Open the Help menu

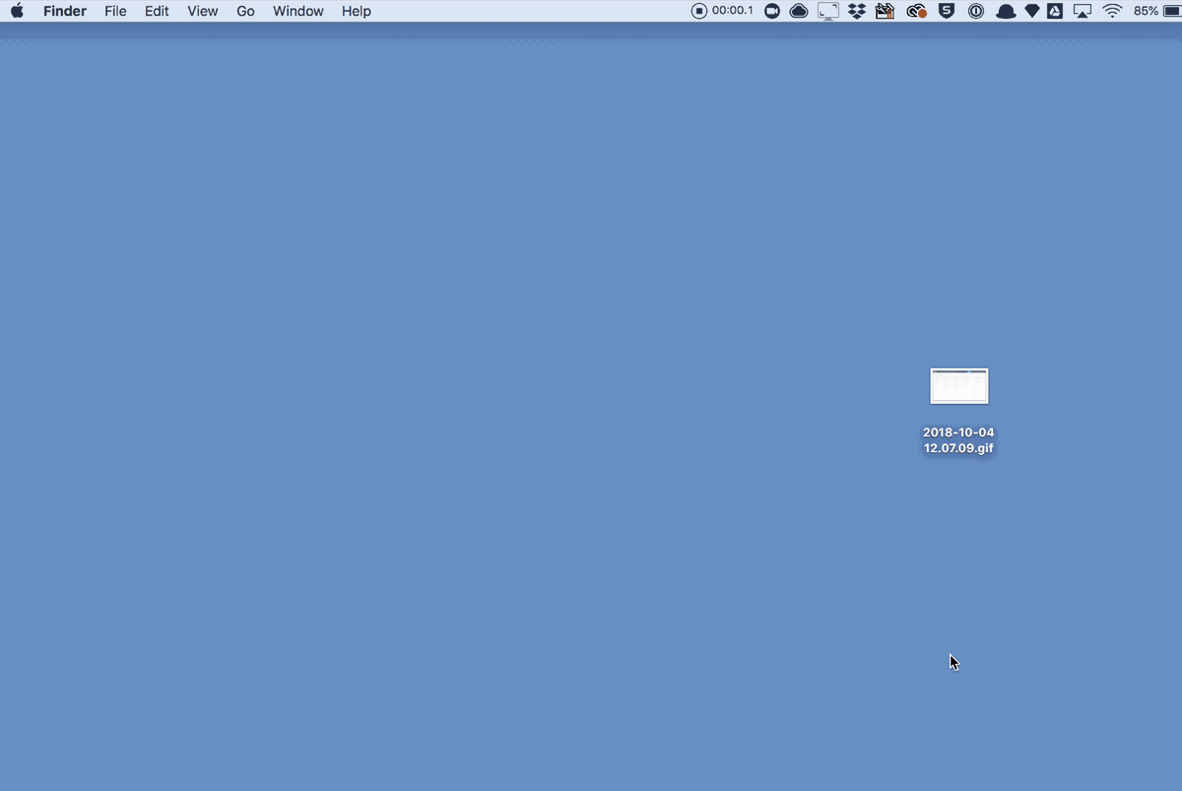click(357, 11)
